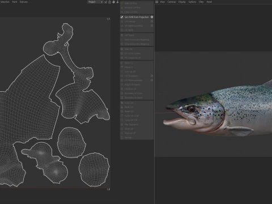Choose Flip Sequence
This screenshot has width=272, height=204.
[x=137, y=125]
